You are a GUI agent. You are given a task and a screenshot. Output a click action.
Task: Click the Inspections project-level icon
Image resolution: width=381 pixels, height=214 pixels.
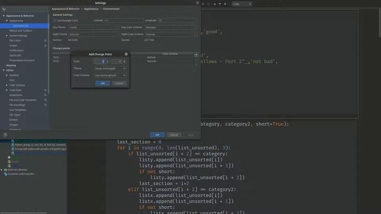coord(45,95)
